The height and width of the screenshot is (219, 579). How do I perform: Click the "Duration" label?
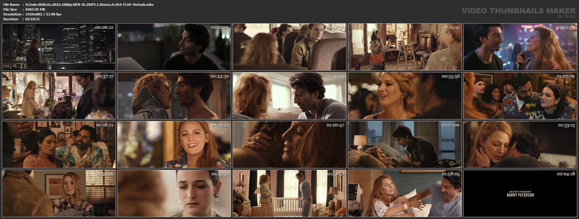[x=10, y=19]
